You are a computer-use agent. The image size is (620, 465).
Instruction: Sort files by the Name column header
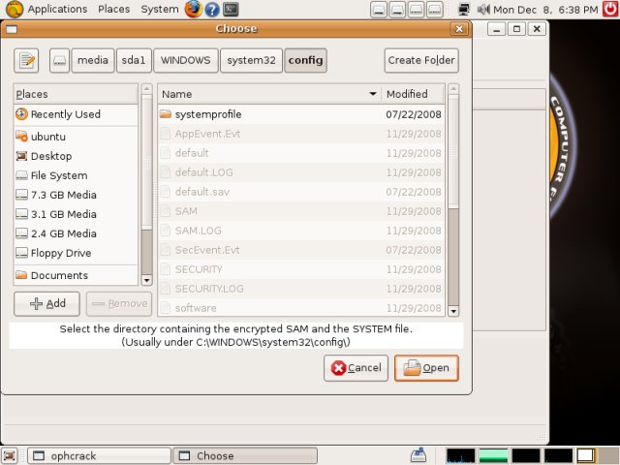pos(269,94)
